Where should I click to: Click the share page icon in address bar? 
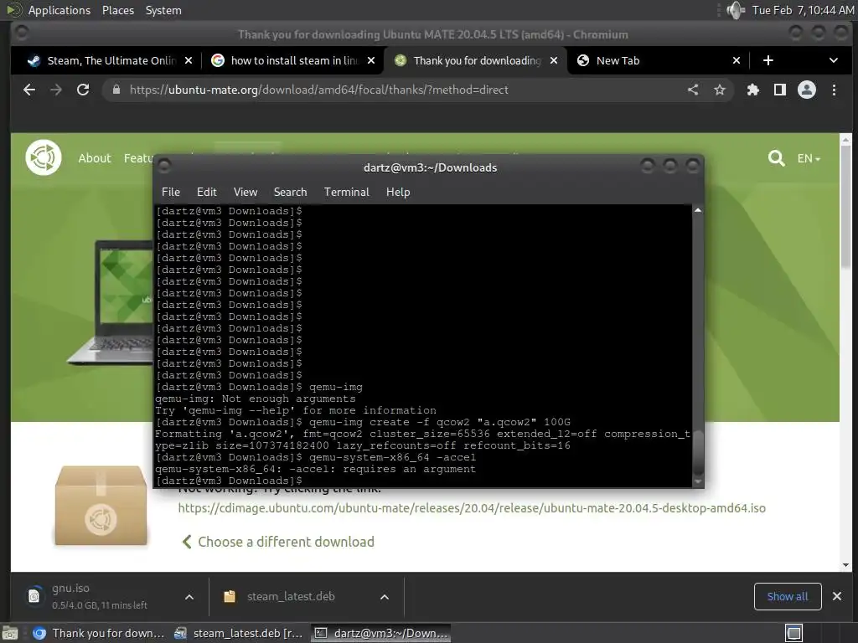coord(693,90)
